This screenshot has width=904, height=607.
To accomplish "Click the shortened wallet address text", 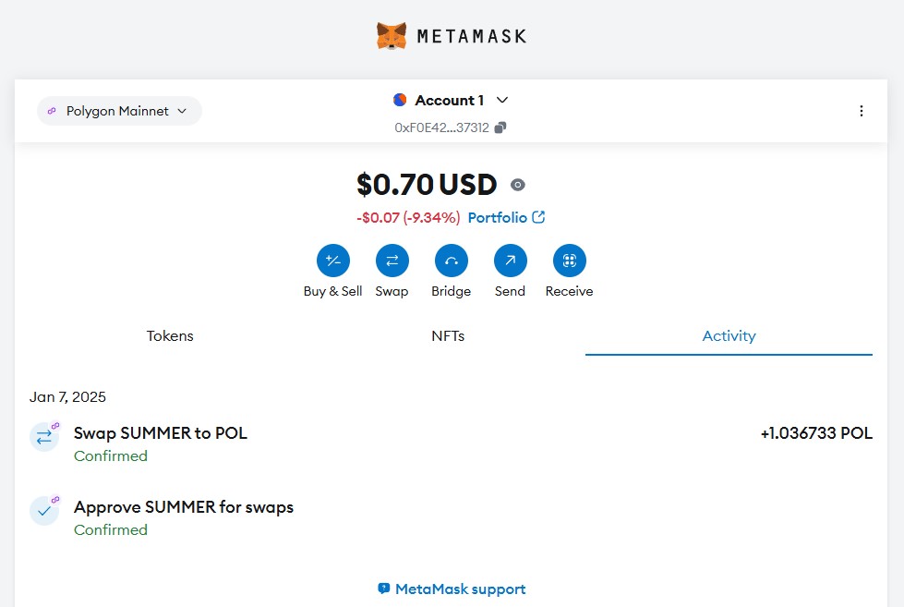I will 441,127.
